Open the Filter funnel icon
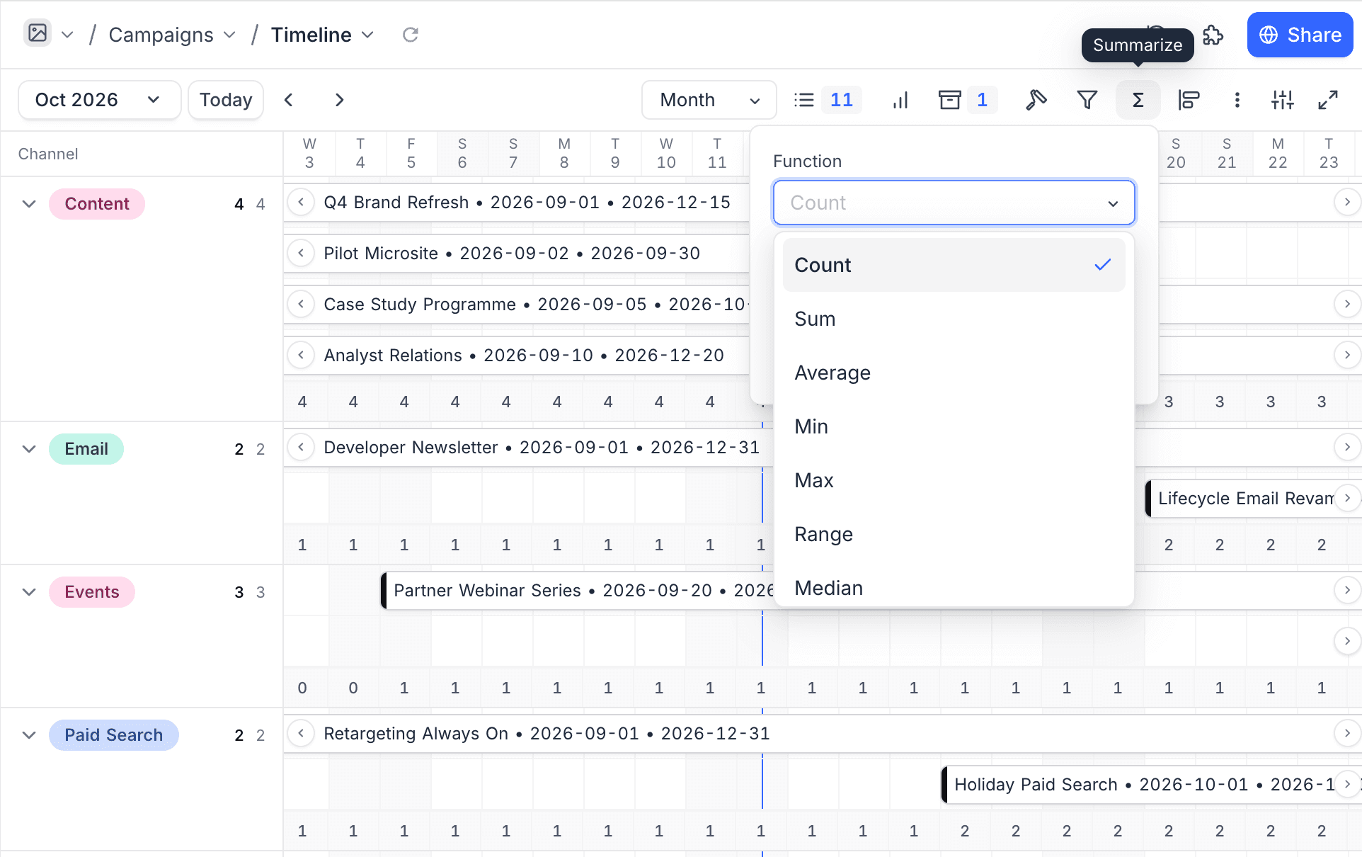Viewport: 1362px width, 857px height. pos(1087,100)
